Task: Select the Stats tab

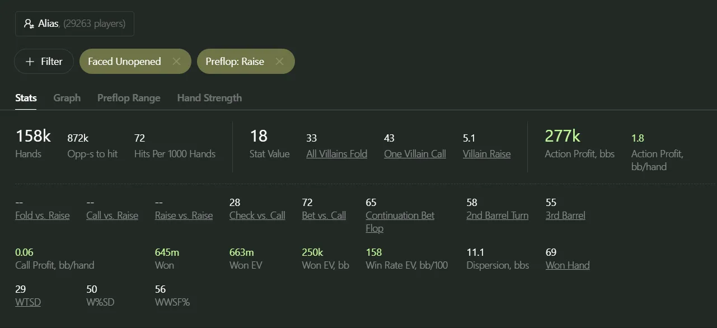Action: coord(26,98)
